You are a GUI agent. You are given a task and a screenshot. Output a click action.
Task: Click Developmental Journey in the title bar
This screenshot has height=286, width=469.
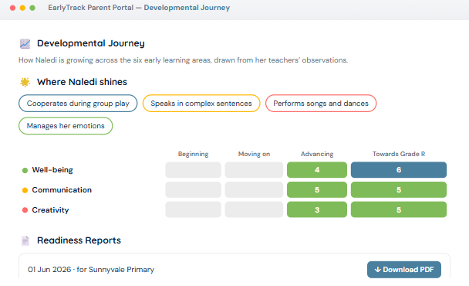tap(187, 8)
